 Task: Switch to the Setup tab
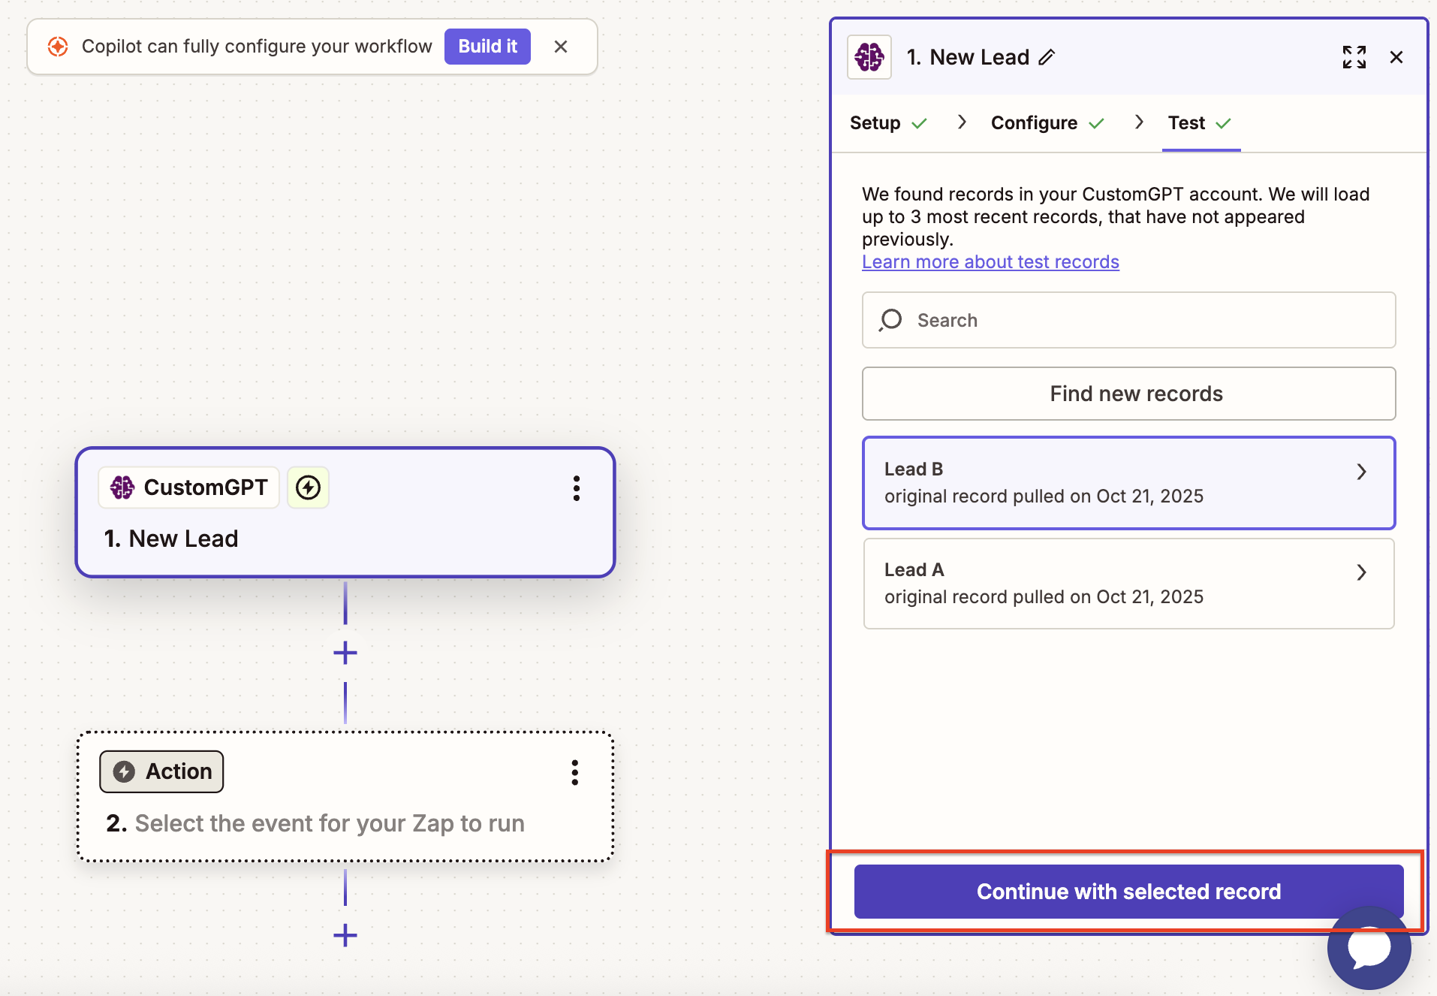tap(889, 123)
